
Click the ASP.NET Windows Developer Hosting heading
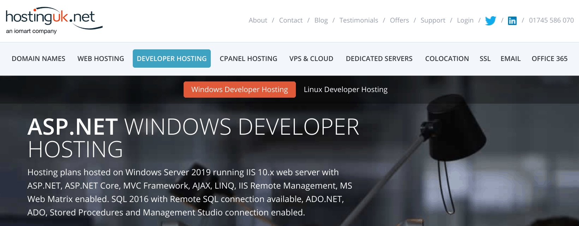coord(193,138)
